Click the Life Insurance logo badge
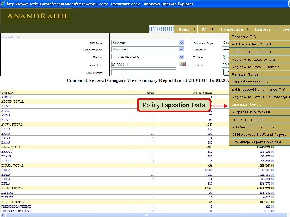This screenshot has height=217, width=290. [162, 29]
